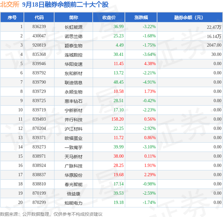
Task: Click the 收盘价 column header
Action: pyautogui.click(x=109, y=17)
